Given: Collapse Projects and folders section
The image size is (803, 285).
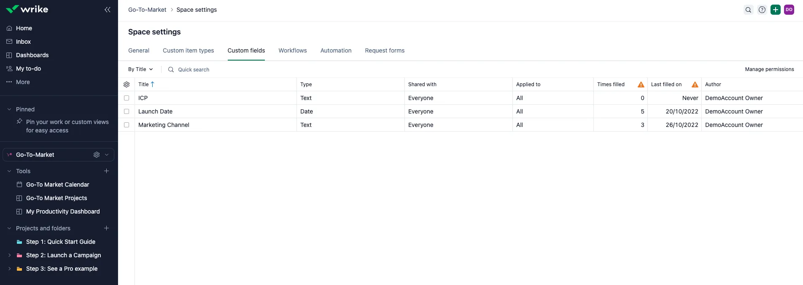Looking at the screenshot, I should click(9, 228).
